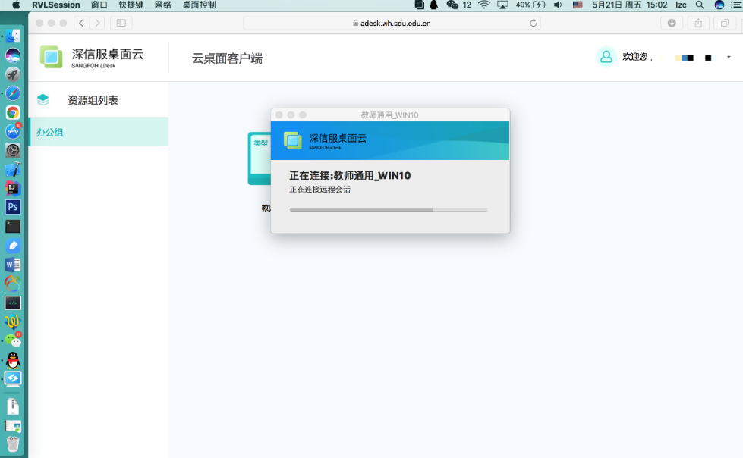Click the 云桌面客户端 title
The width and height of the screenshot is (743, 458).
tap(227, 58)
